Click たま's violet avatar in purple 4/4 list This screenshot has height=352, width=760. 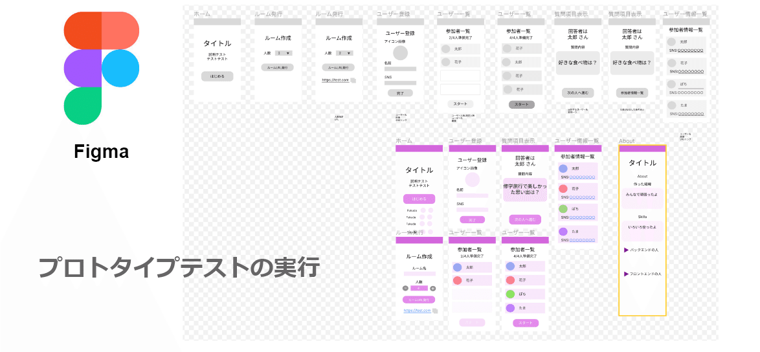pyautogui.click(x=510, y=308)
